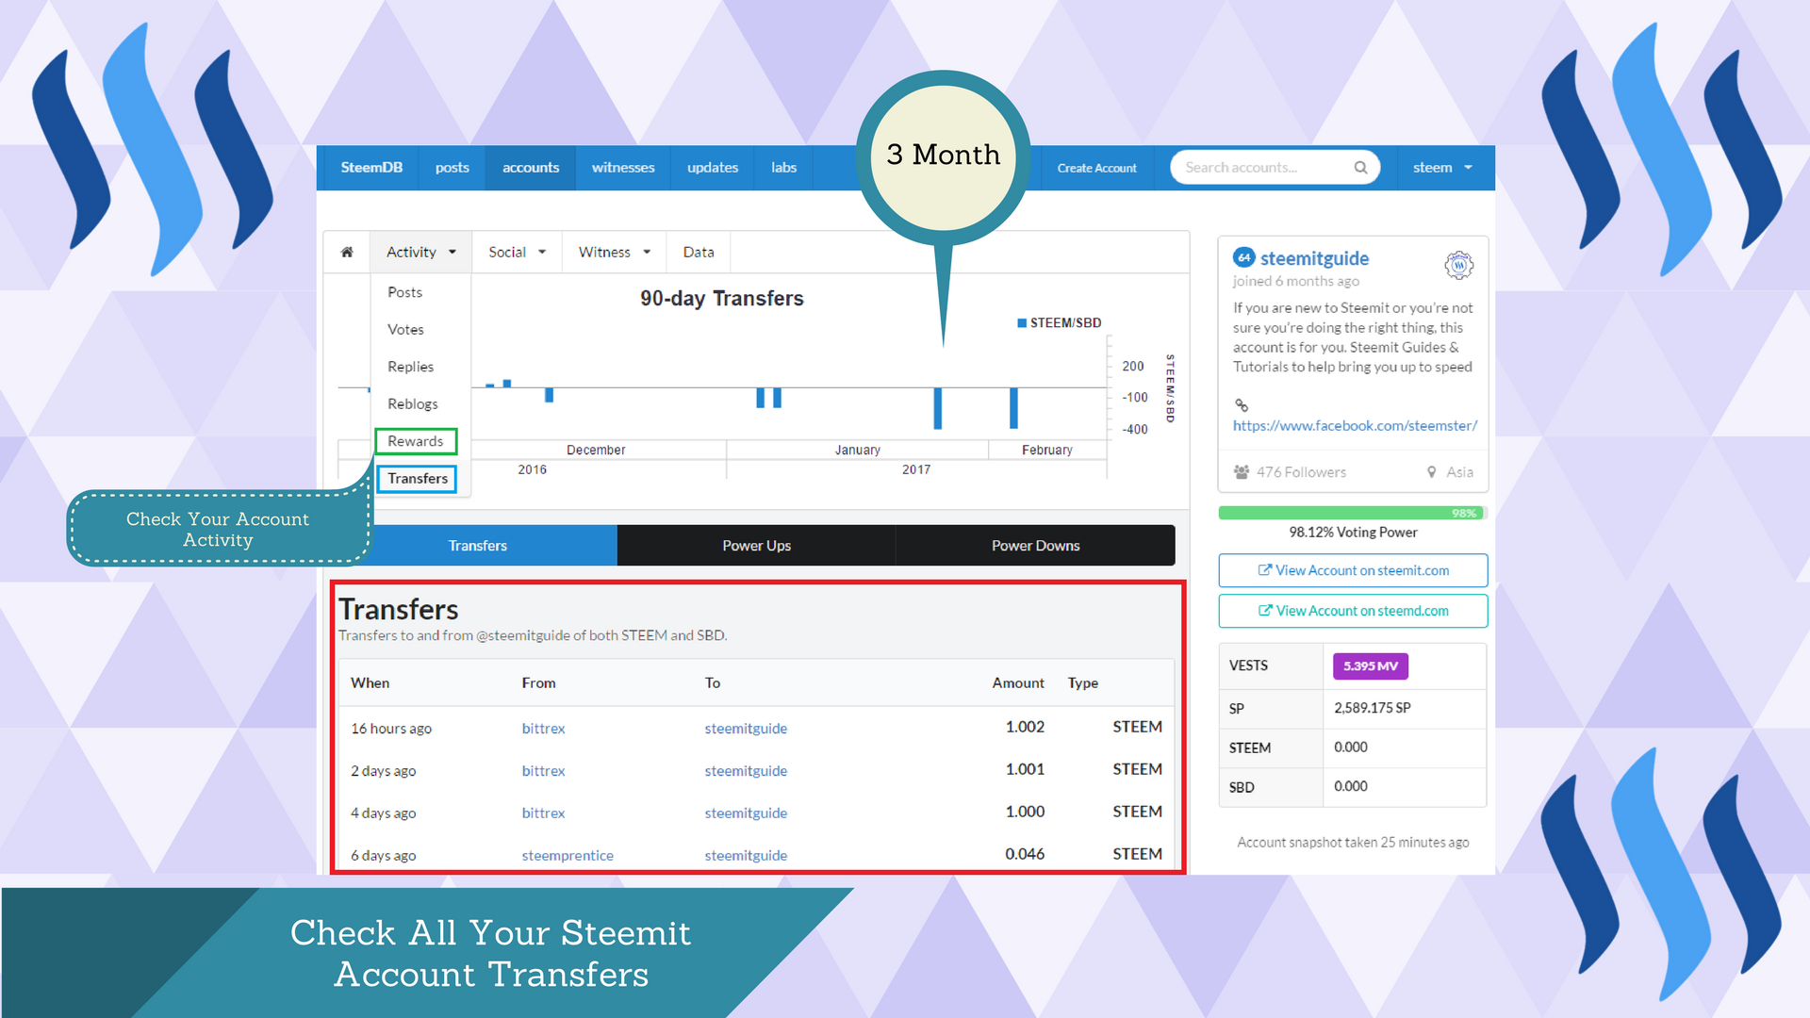Click the steemitguide profile avatar badge

1458,266
